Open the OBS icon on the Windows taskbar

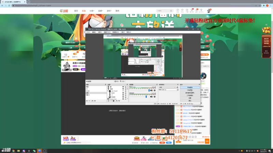(x=45, y=151)
